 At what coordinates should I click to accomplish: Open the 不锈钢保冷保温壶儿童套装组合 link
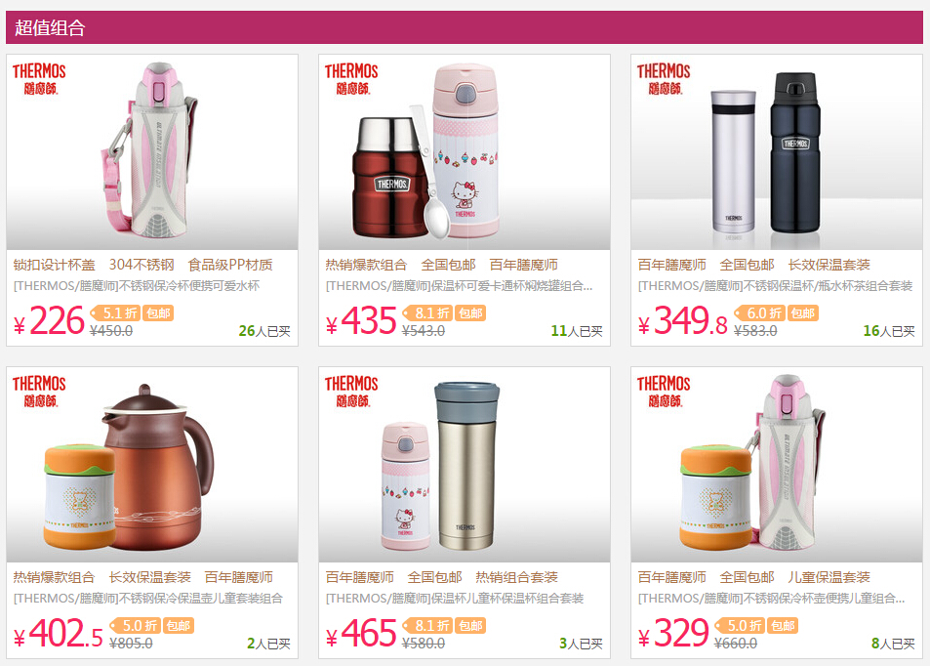(x=148, y=598)
